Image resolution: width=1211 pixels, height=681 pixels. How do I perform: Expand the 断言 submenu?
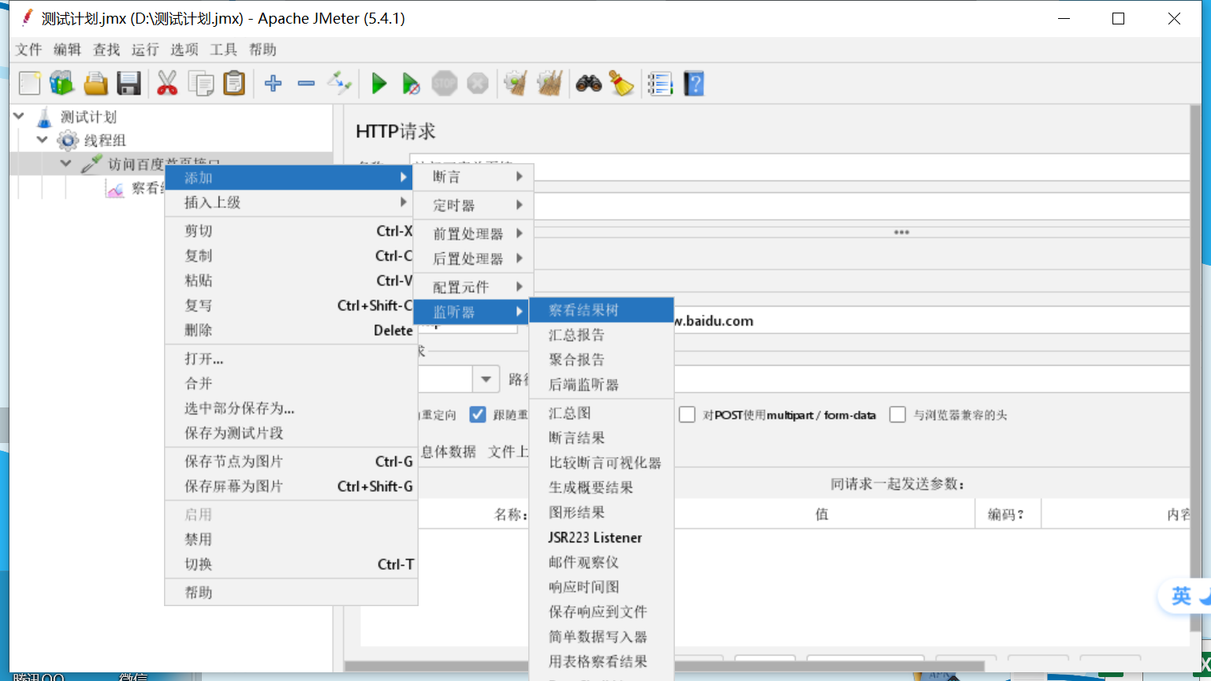[473, 177]
